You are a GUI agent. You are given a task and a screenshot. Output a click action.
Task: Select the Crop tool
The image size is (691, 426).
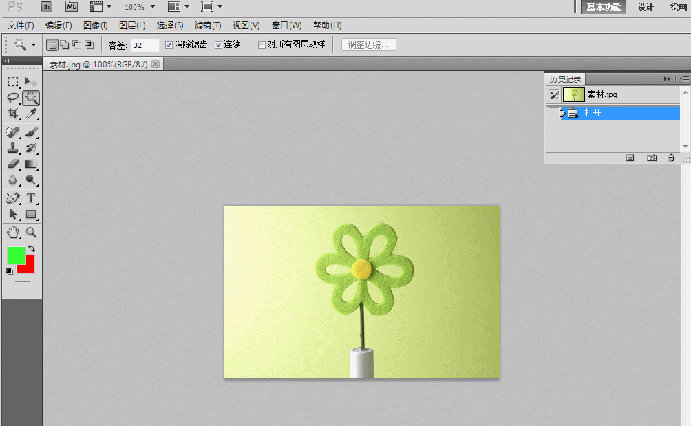tap(13, 114)
